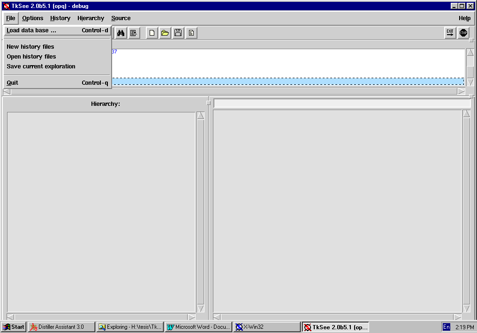Click the TkSee 2.0b5.1 taskbar button

tap(335, 327)
